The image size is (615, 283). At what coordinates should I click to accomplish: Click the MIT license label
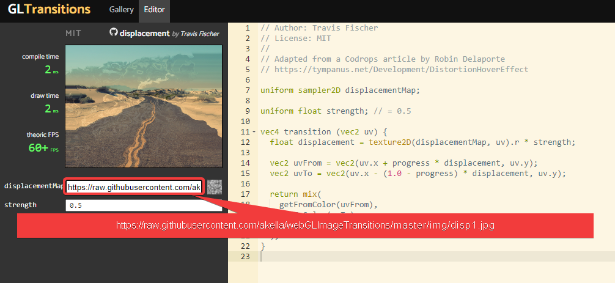(x=73, y=34)
